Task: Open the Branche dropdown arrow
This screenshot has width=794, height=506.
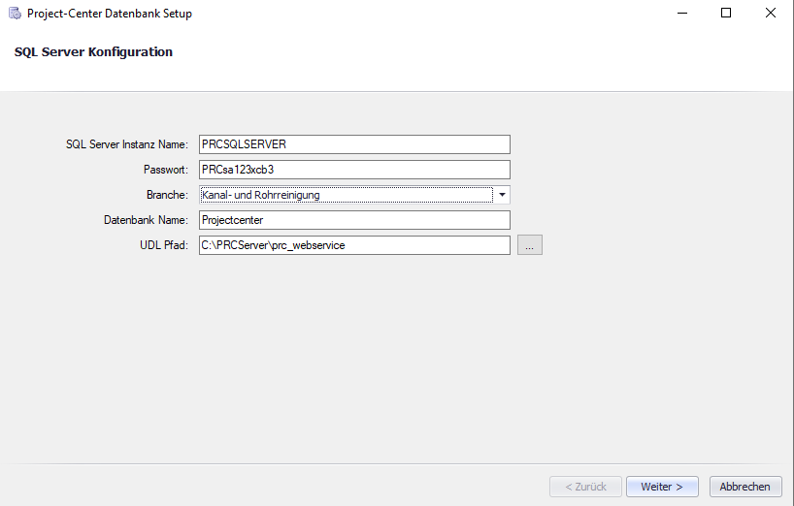Action: pyautogui.click(x=502, y=195)
